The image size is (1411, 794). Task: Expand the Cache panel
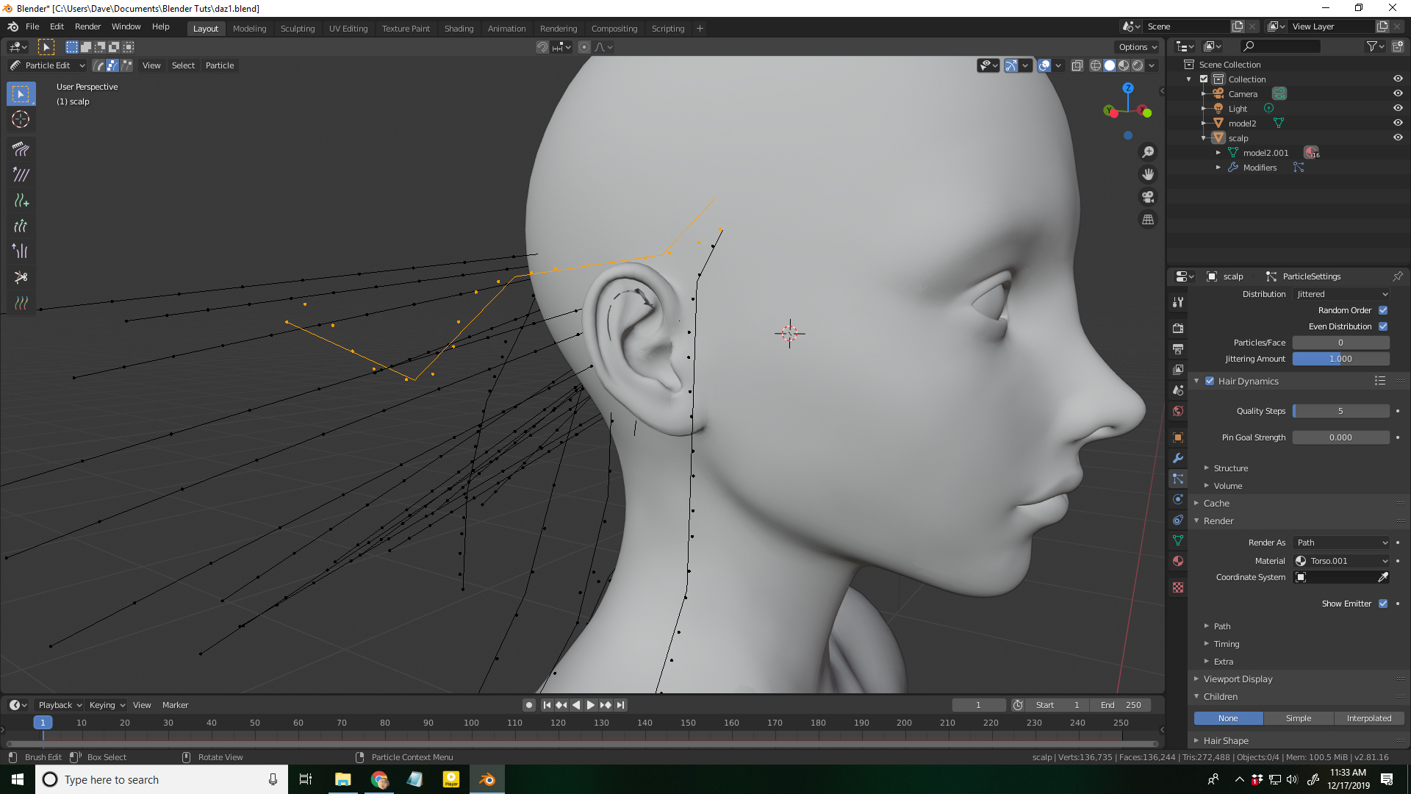tap(1216, 504)
